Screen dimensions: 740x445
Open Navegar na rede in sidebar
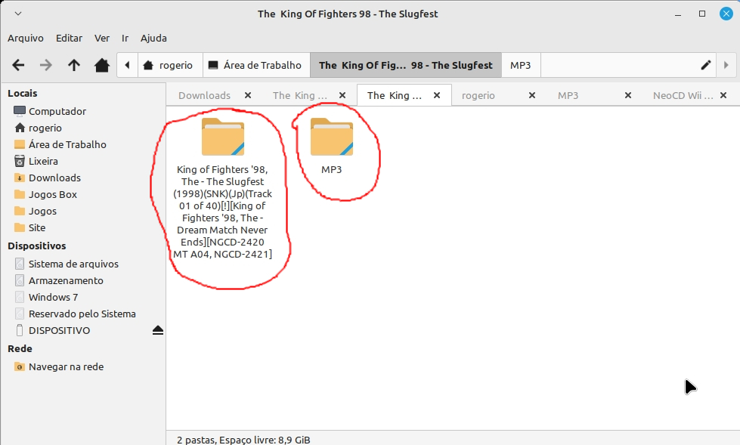point(66,366)
